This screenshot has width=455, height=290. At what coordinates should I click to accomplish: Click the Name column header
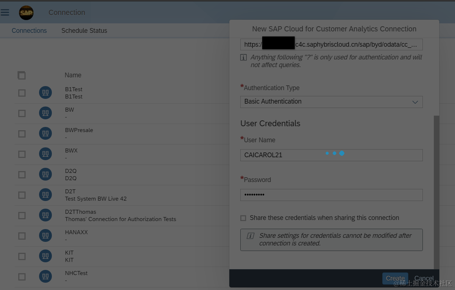coord(73,75)
